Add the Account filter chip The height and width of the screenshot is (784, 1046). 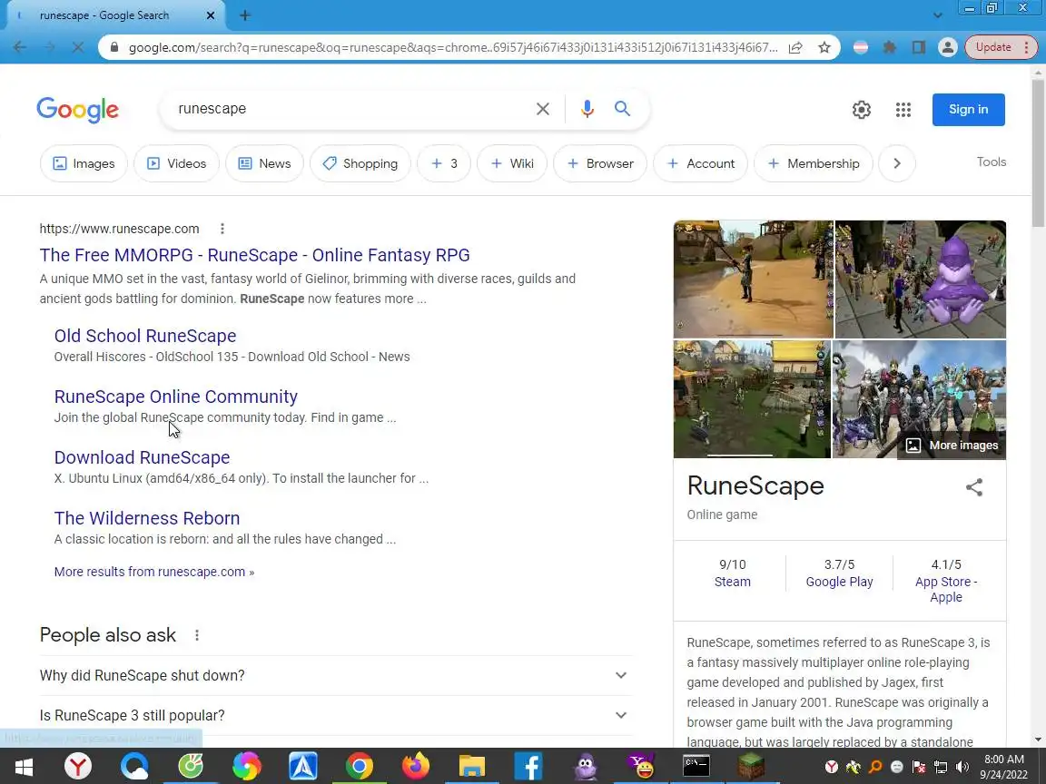(700, 163)
